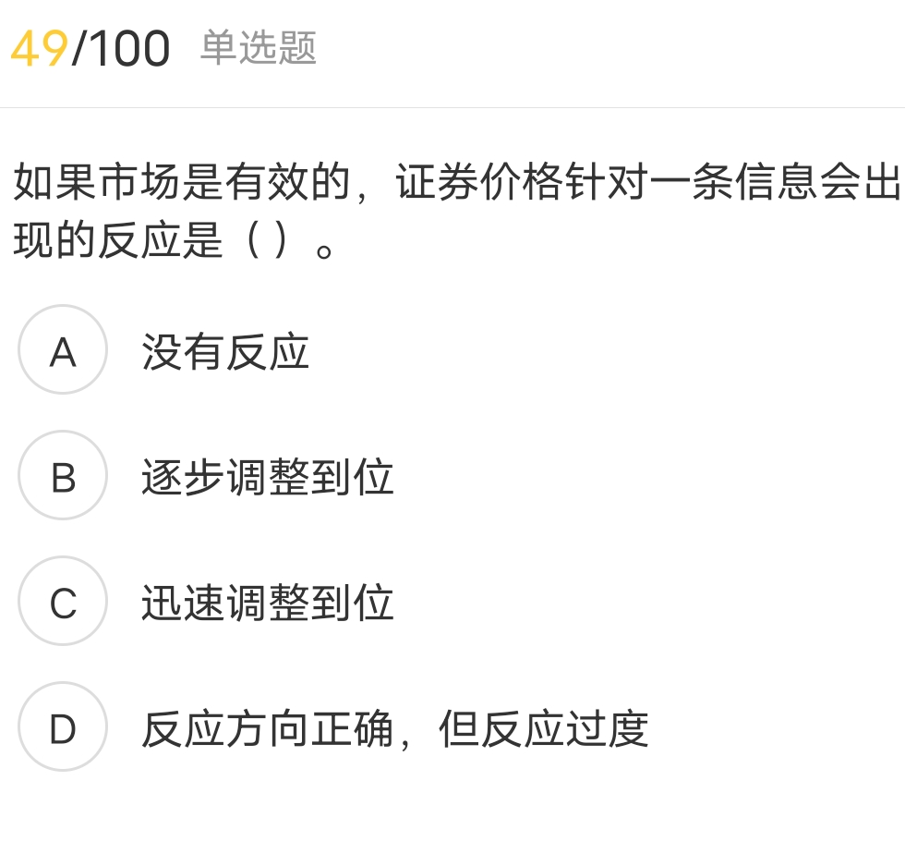Click 反应方向正确 in option D
The image size is (905, 866).
[x=267, y=729]
